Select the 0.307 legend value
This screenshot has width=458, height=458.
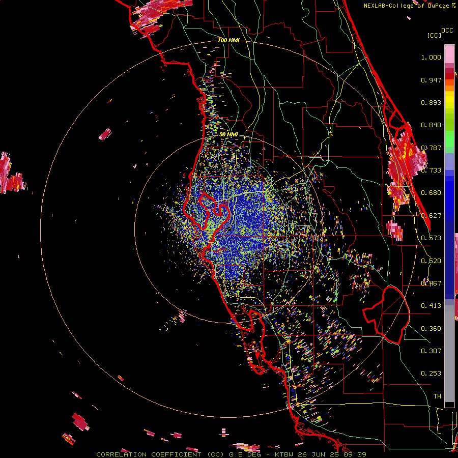[431, 351]
